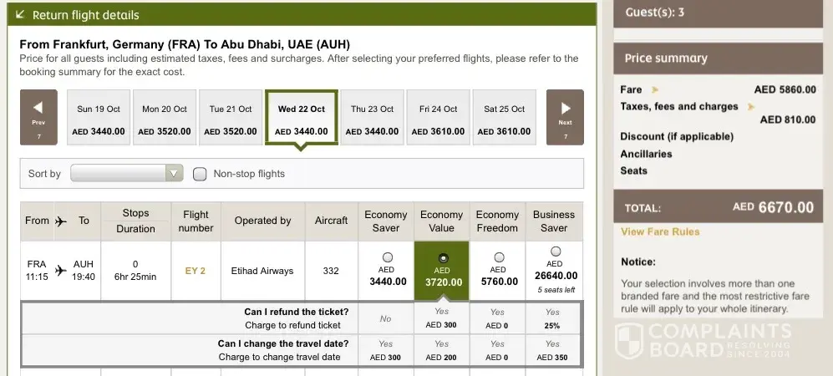
Task: Click airplane icon in FRA-AUH flight row
Action: point(60,271)
